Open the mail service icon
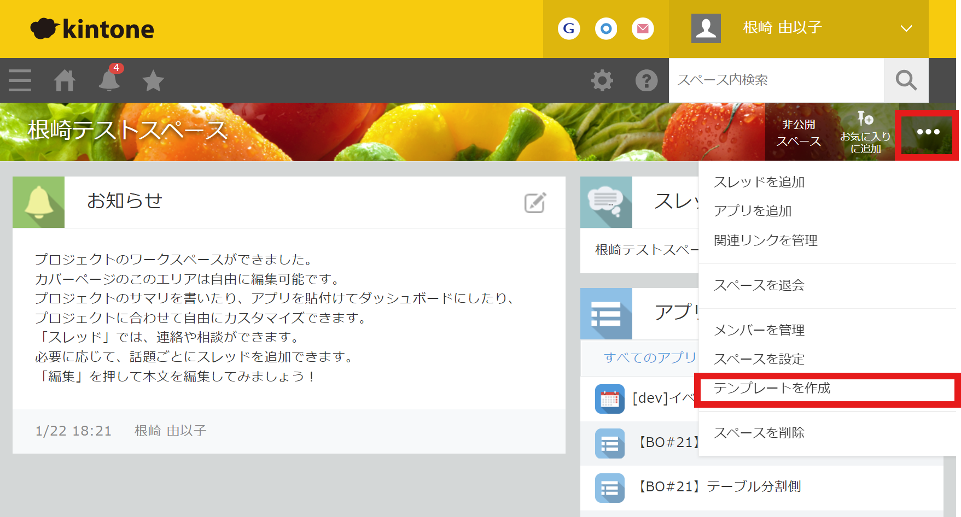 (643, 28)
